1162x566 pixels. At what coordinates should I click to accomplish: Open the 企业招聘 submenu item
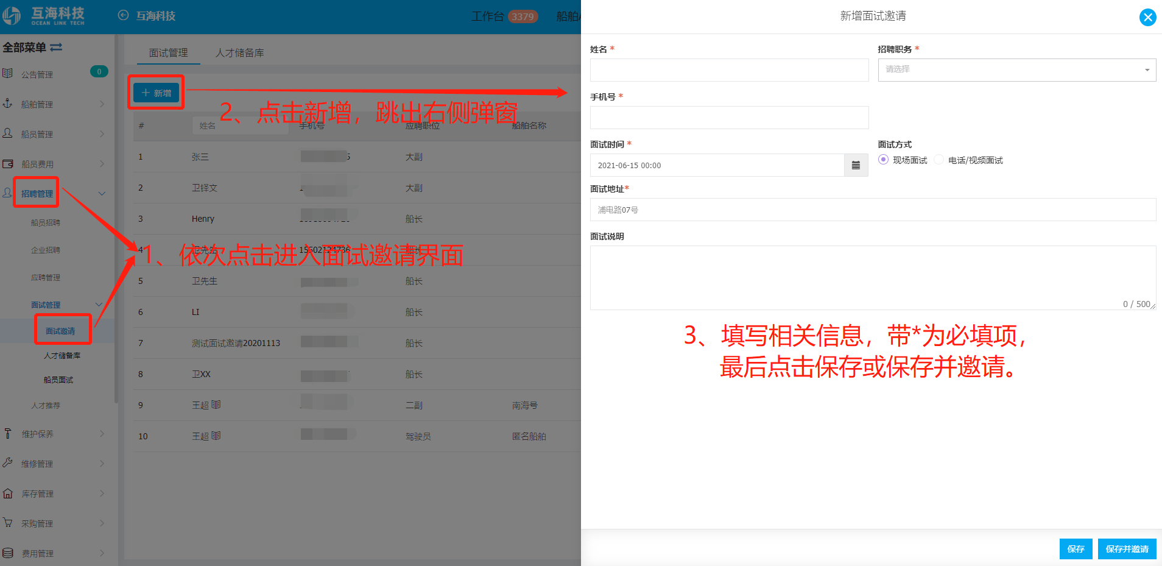pyautogui.click(x=46, y=250)
